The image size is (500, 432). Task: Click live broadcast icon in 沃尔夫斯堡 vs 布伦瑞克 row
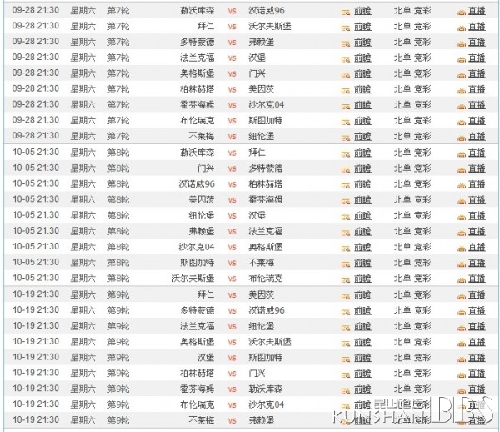point(462,280)
